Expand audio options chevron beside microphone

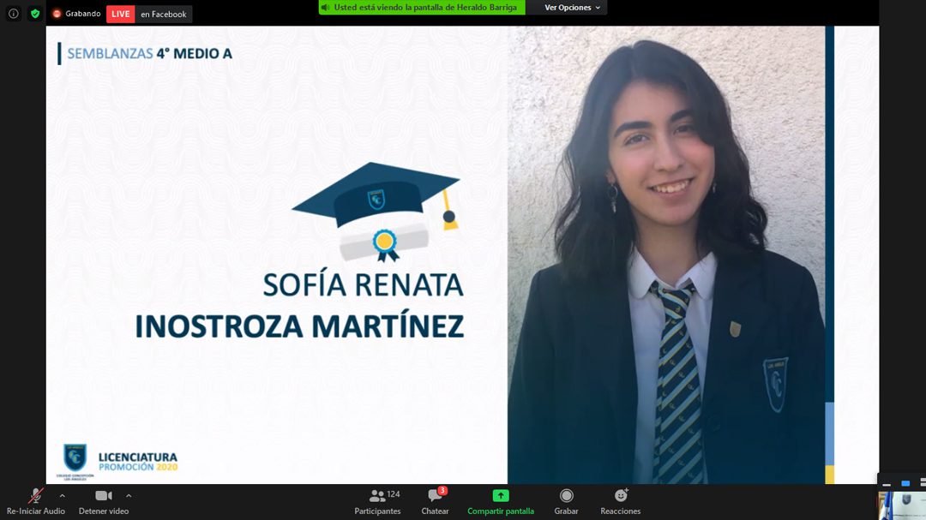click(62, 495)
